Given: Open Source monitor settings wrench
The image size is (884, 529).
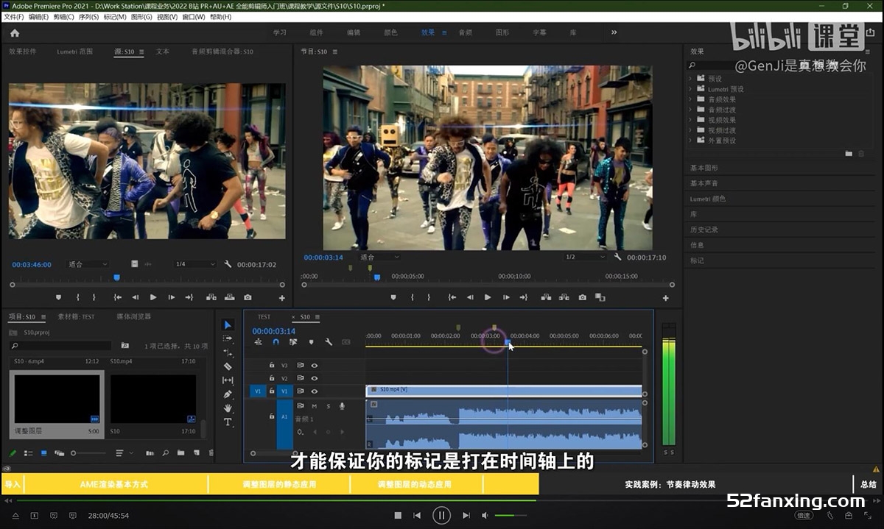Looking at the screenshot, I should pos(228,264).
